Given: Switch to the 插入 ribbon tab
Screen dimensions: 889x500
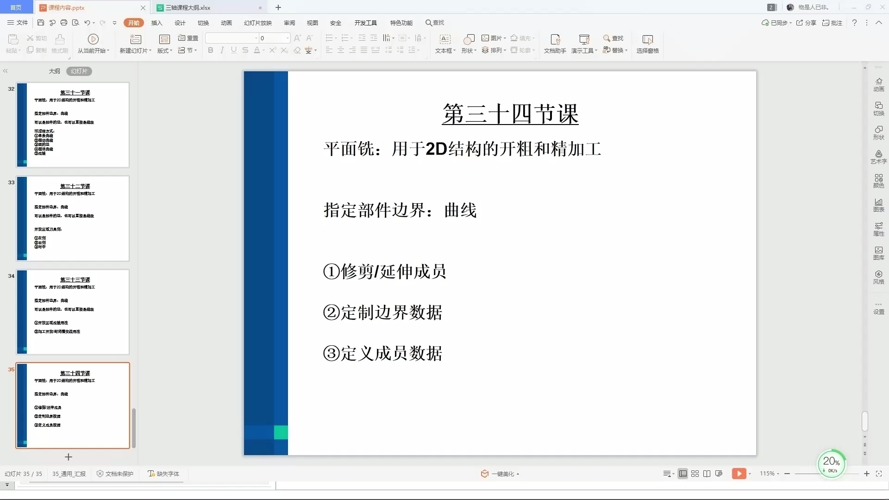Looking at the screenshot, I should click(x=157, y=23).
